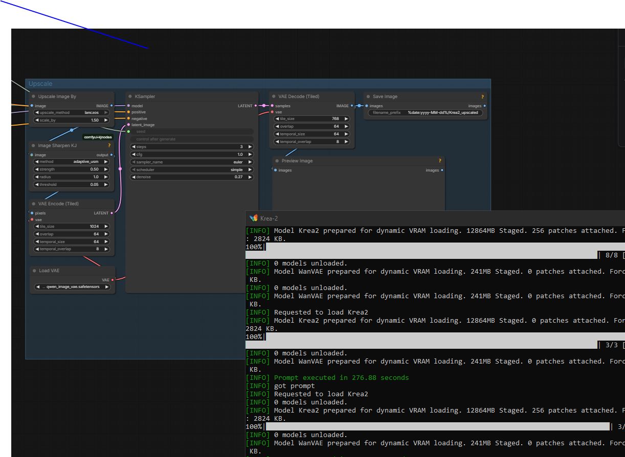Decrease sharpen radius with its left arrow
The height and width of the screenshot is (457, 625).
(x=37, y=177)
